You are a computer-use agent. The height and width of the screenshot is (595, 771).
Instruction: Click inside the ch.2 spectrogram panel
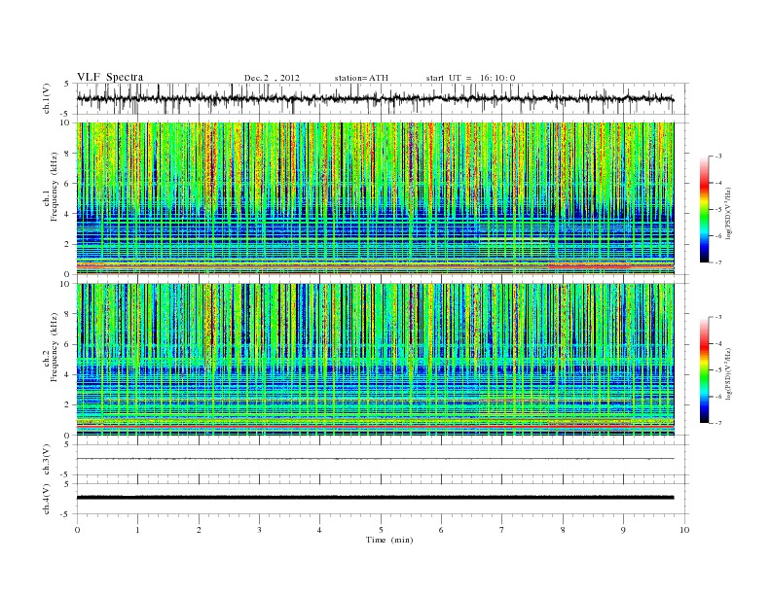point(375,360)
